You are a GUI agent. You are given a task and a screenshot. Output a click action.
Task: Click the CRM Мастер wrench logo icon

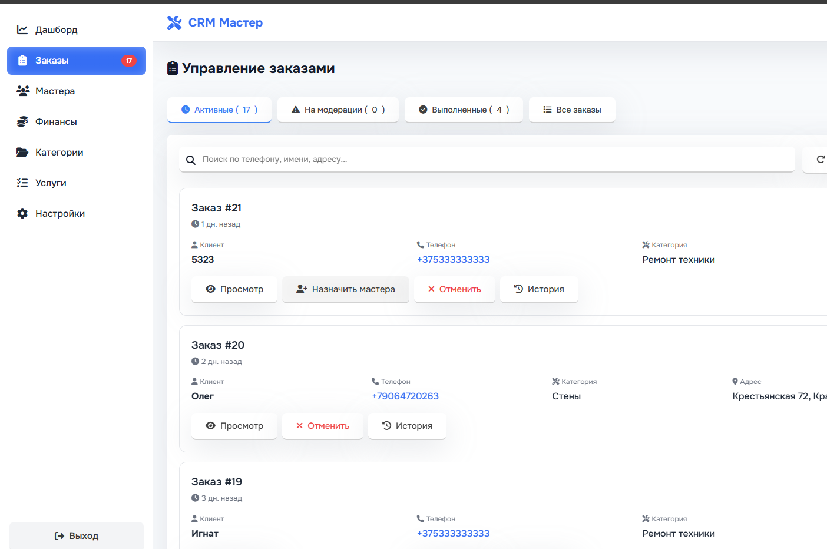coord(174,22)
